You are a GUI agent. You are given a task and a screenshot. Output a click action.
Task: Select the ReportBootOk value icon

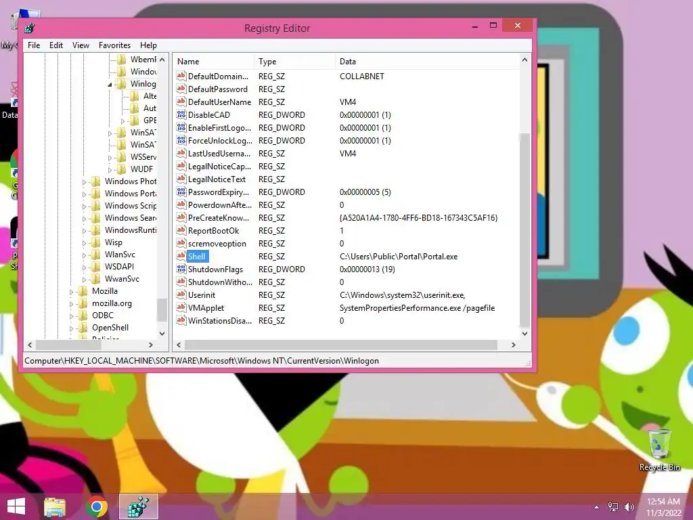[181, 230]
